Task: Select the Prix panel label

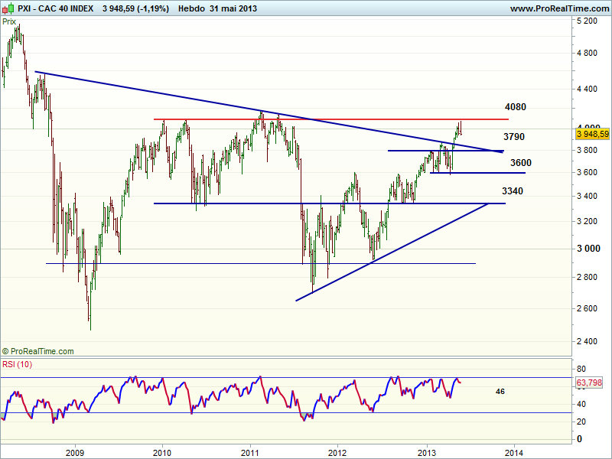Action: pyautogui.click(x=9, y=22)
